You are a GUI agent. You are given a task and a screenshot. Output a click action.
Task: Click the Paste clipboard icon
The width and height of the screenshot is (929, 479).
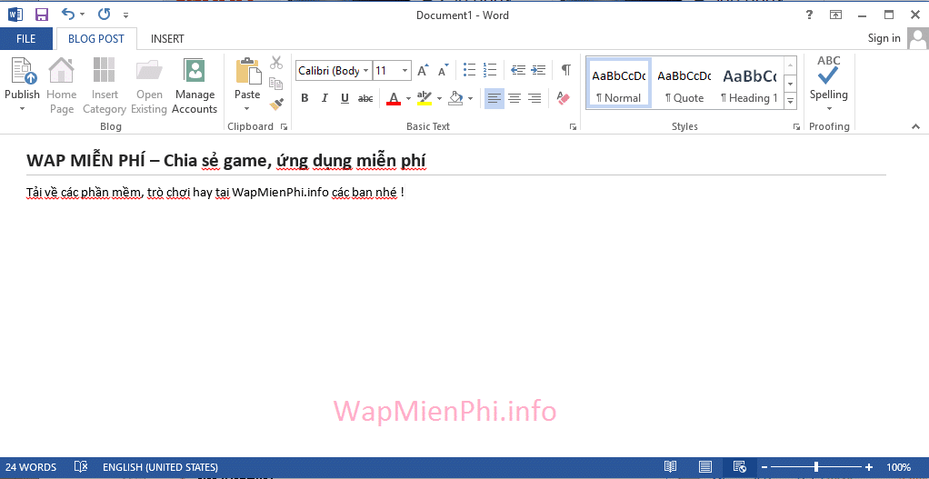247,71
